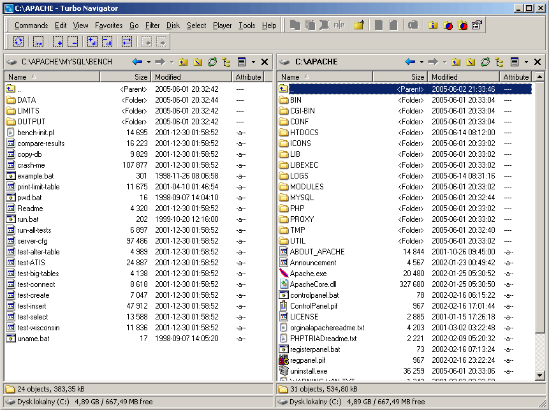The width and height of the screenshot is (549, 410).
Task: Click the single folder pie chart icon
Action: [448, 25]
